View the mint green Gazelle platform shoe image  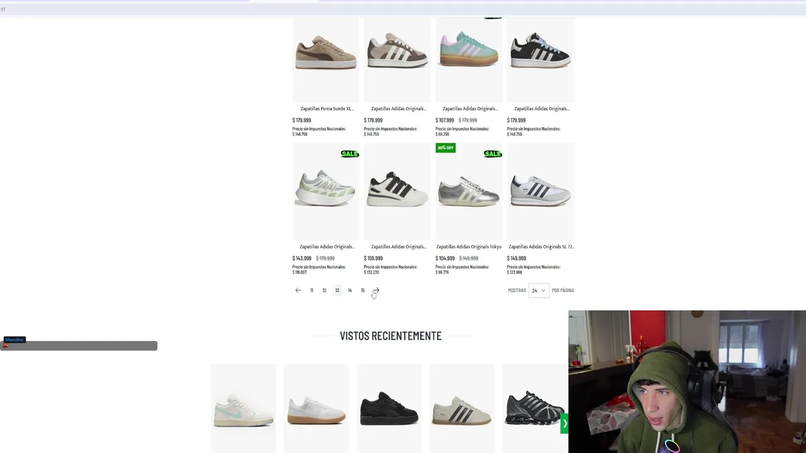pyautogui.click(x=469, y=49)
